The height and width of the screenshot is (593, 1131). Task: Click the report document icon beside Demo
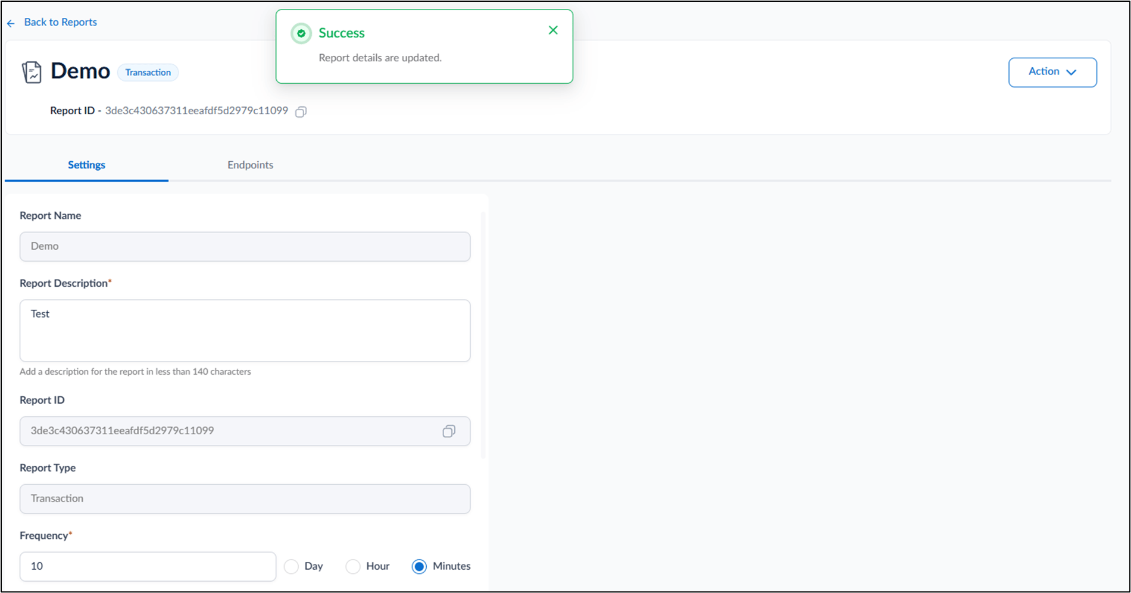(x=32, y=73)
